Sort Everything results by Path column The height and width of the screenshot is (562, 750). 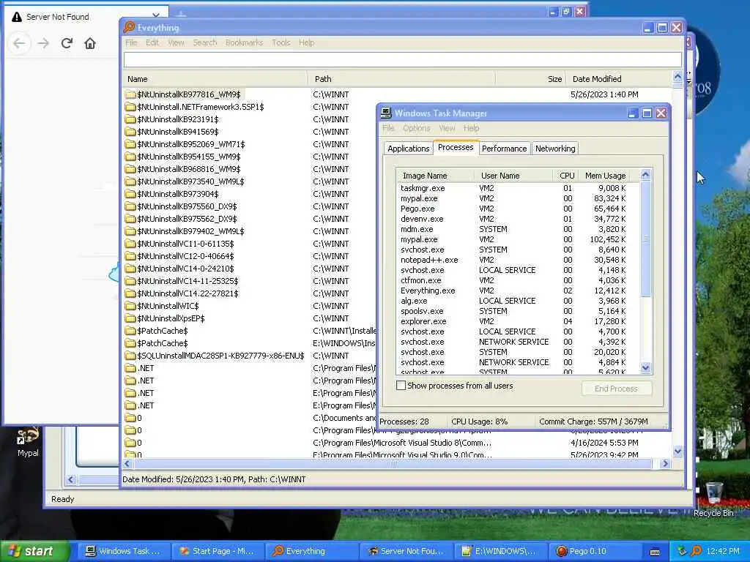click(402, 79)
